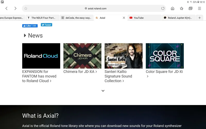
Task: Open the saved bookmarks list
Action: click(182, 9)
